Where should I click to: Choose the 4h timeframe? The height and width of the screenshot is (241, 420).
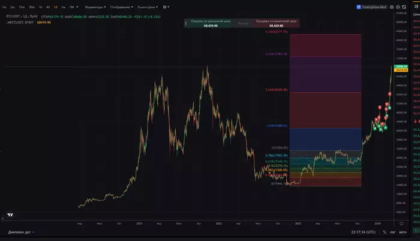click(x=48, y=7)
